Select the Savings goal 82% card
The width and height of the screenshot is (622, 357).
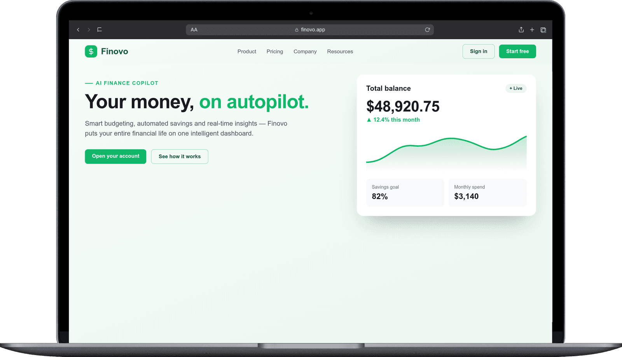(x=405, y=192)
